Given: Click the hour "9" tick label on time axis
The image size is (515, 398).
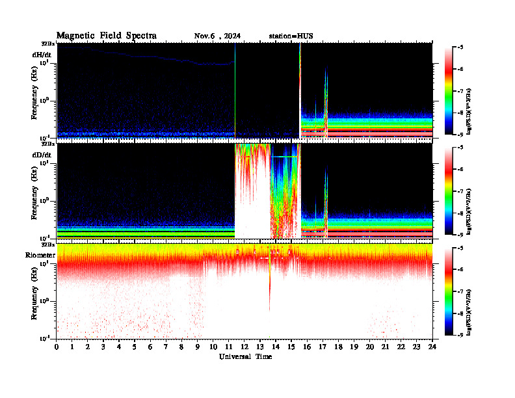Looking at the screenshot, I should click(198, 347).
